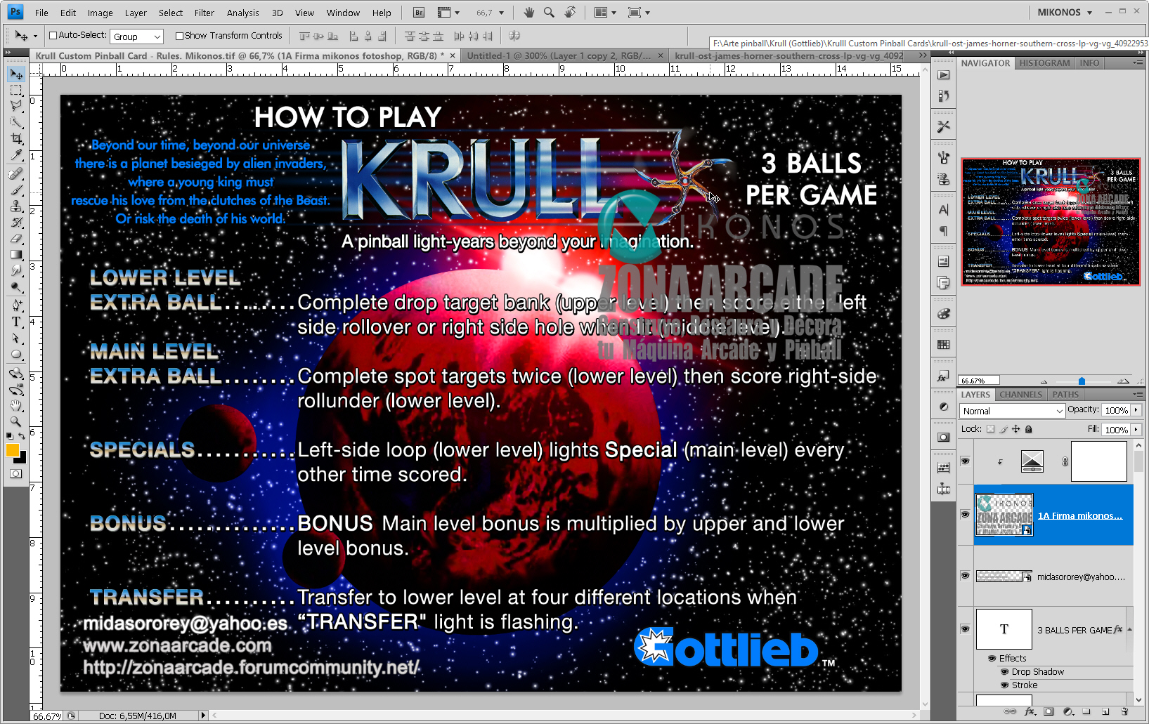Choose the Clone Stamp tool
The width and height of the screenshot is (1149, 724).
coord(16,206)
